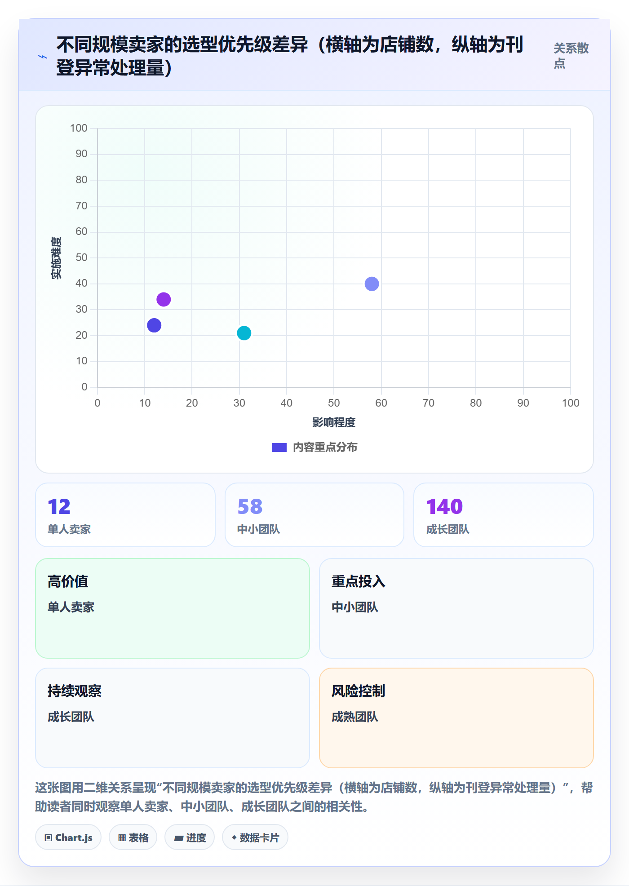Click the 影响程度 x-axis title
The image size is (629, 886).
tap(334, 422)
